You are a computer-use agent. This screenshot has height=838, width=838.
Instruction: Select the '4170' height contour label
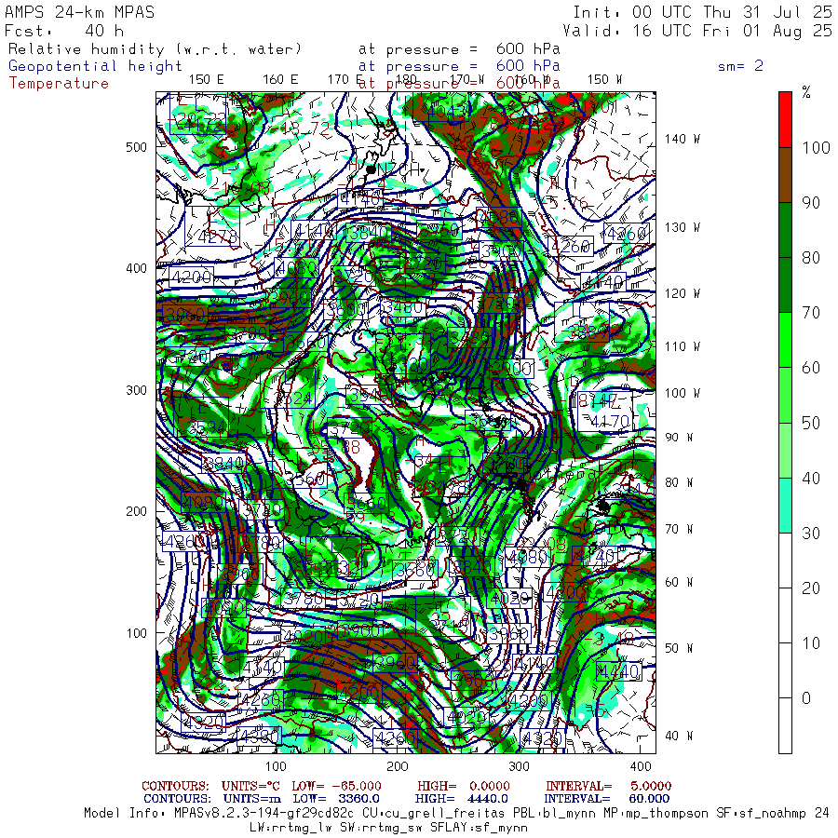point(610,421)
